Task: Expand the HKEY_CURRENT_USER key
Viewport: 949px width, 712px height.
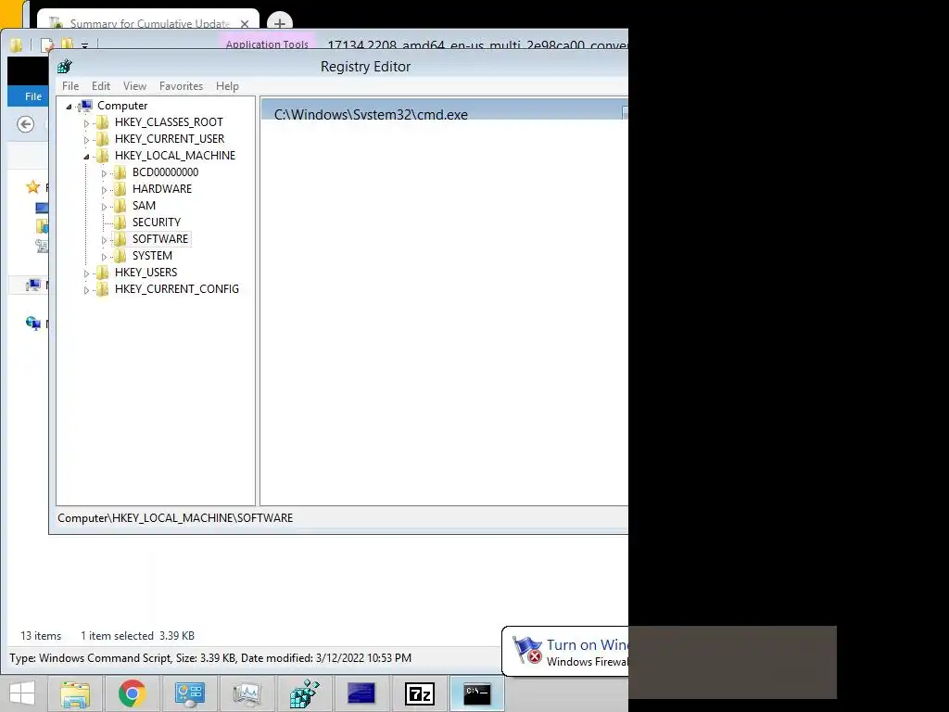Action: [86, 140]
